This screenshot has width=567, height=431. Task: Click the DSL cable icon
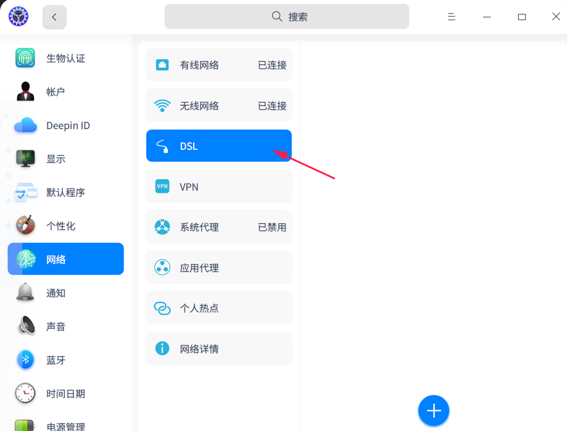(162, 146)
